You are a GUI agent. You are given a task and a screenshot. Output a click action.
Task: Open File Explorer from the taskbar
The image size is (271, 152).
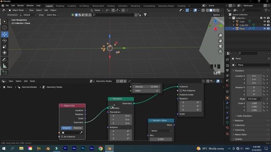tap(21, 148)
